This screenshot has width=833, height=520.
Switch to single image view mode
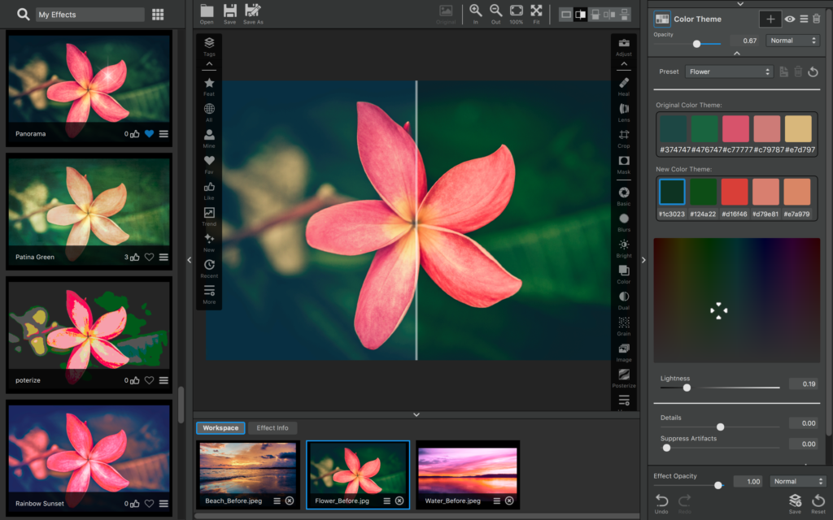pyautogui.click(x=566, y=15)
